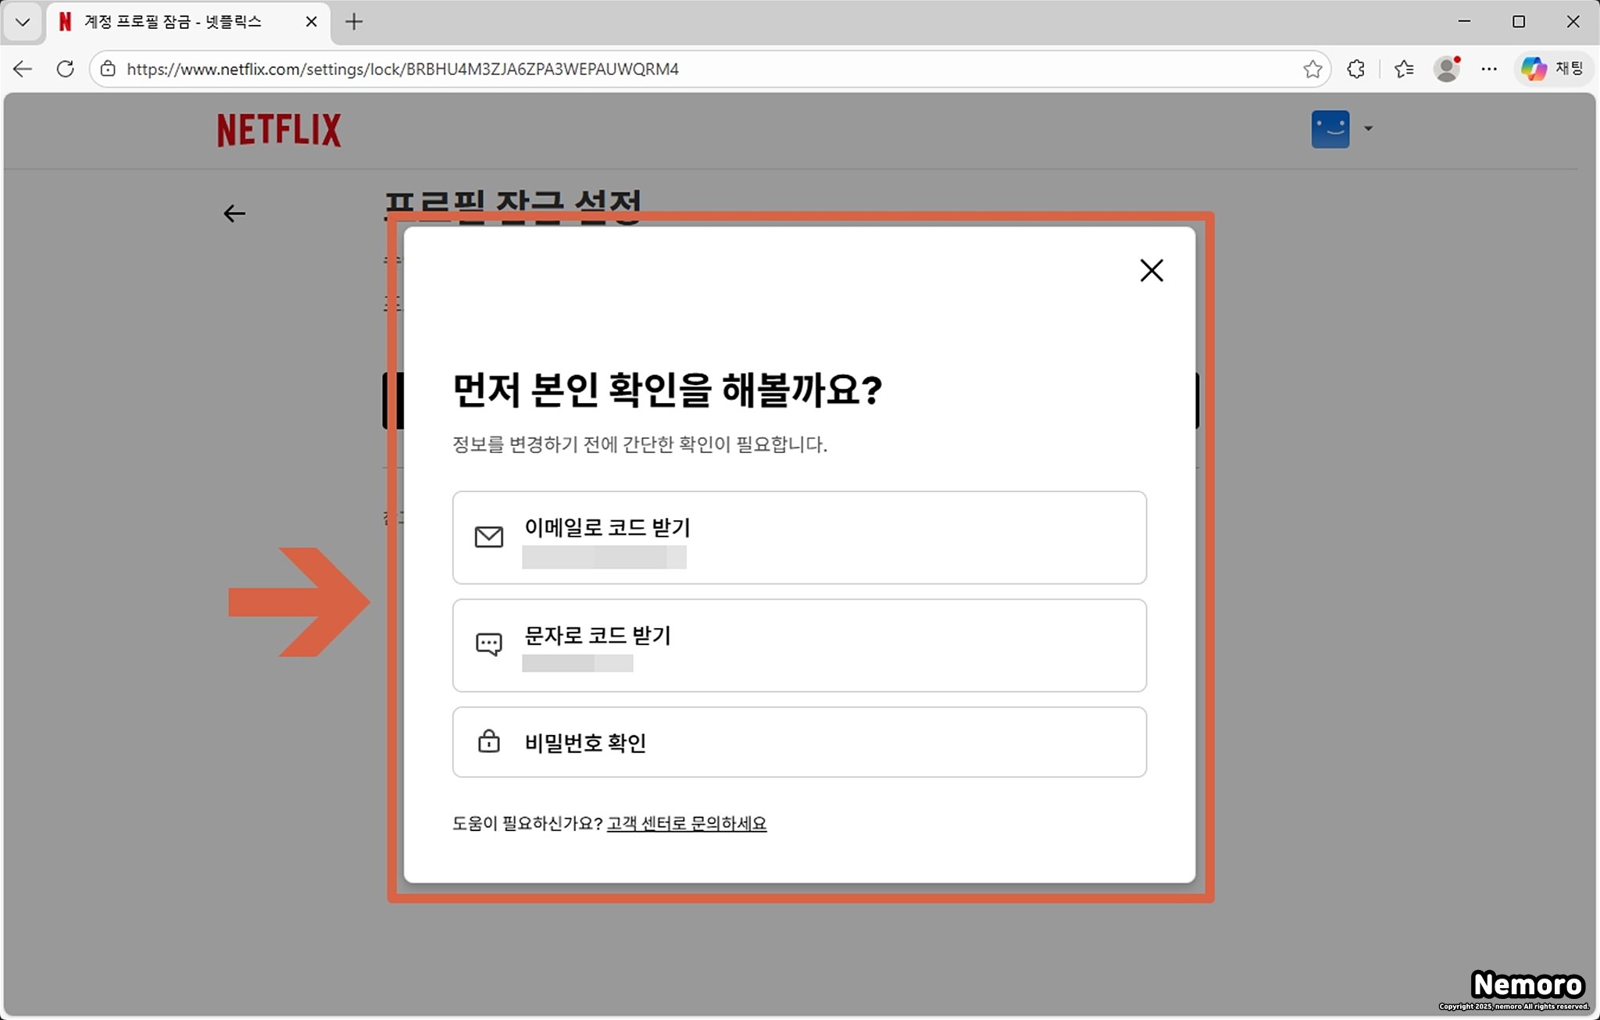Open browser settings and more menu
The width and height of the screenshot is (1600, 1020).
(1489, 69)
